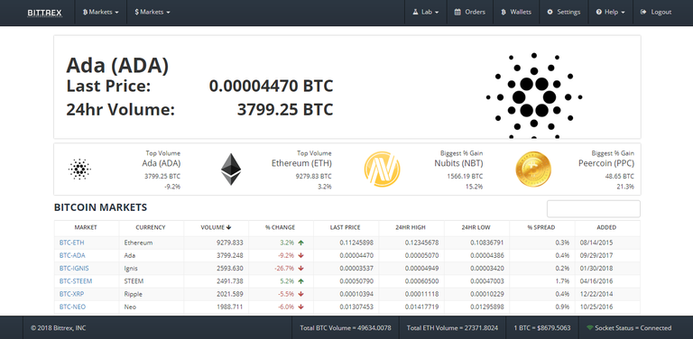The height and width of the screenshot is (339, 693).
Task: Sort by the MARKET column header
Action: tap(86, 228)
